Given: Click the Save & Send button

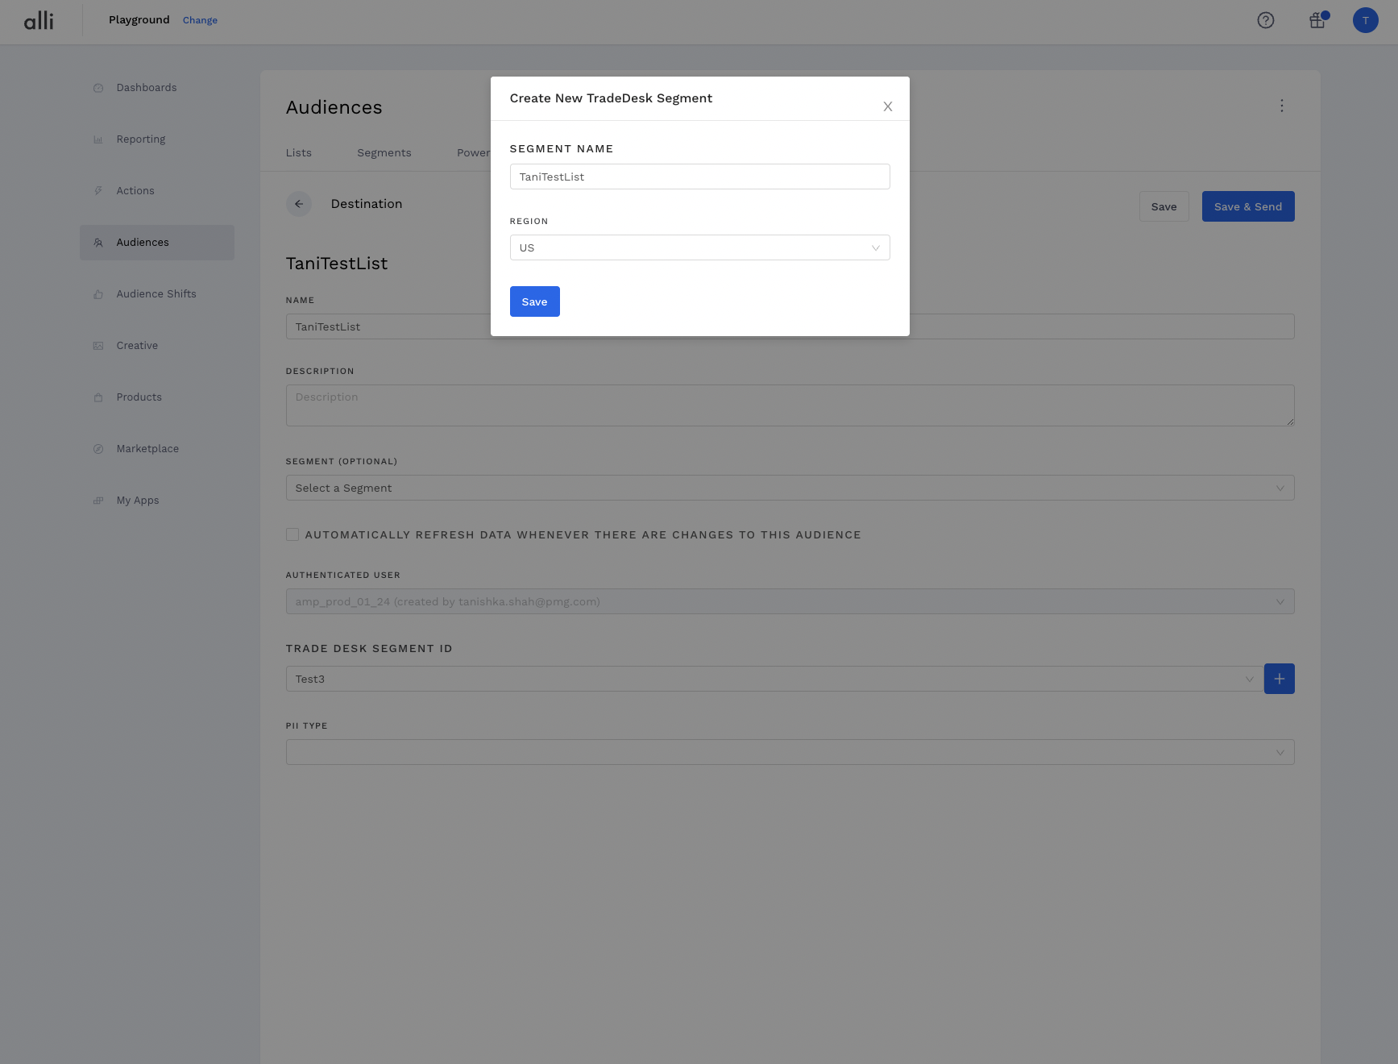Looking at the screenshot, I should pos(1247,206).
